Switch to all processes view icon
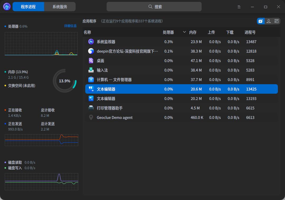This screenshot has height=200, width=285. 276,21
